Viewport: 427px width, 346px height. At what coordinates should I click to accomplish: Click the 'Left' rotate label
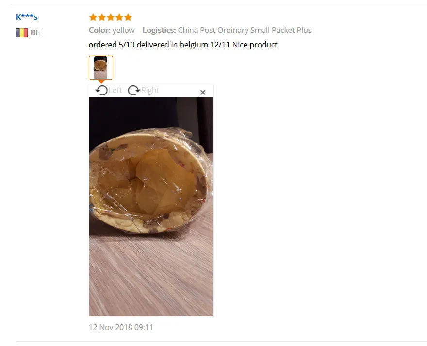(x=115, y=90)
